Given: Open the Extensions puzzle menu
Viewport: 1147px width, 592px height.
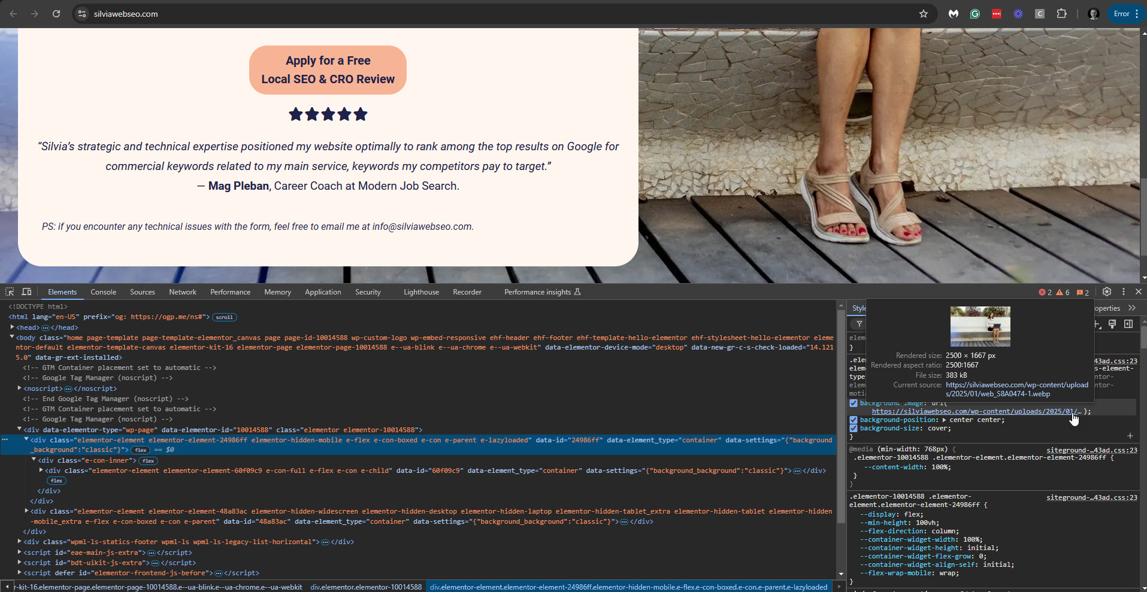Looking at the screenshot, I should point(1061,14).
